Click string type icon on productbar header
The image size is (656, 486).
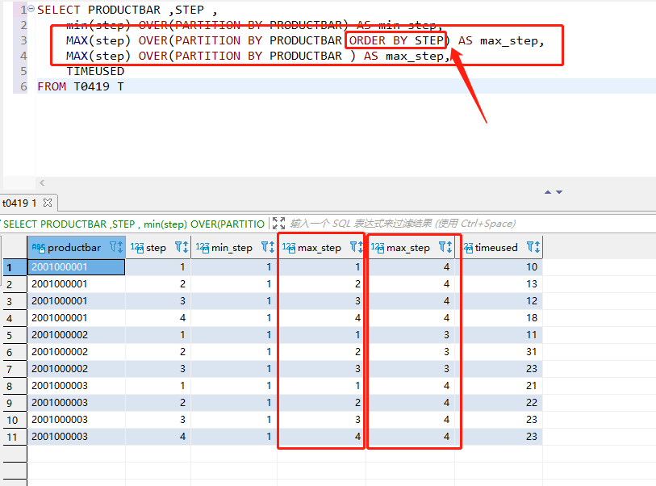point(39,248)
